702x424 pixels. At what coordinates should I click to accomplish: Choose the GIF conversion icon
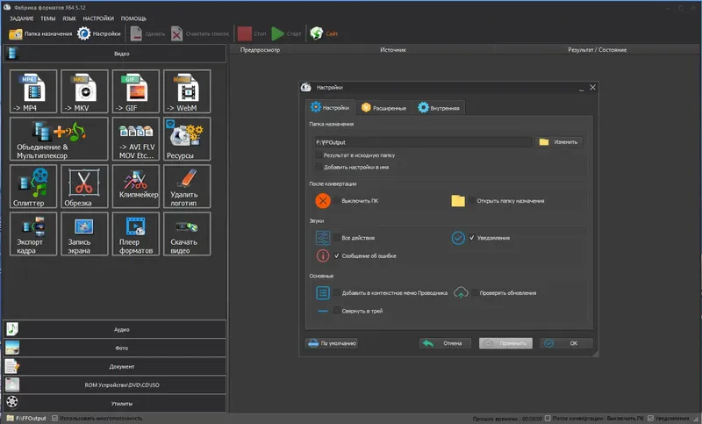click(136, 91)
